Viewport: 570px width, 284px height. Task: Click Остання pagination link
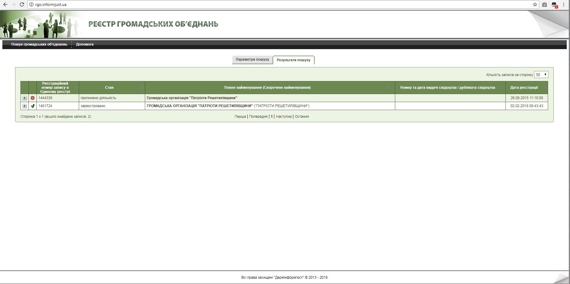point(302,117)
